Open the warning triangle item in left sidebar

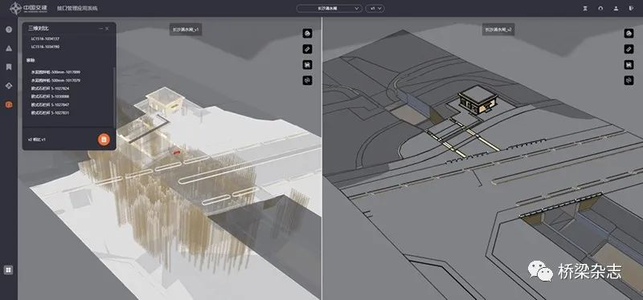[9, 48]
